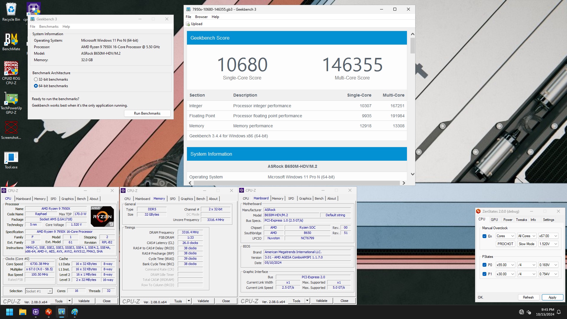Screen dimensions: 567x319
Task: Open the P0 0.169V voltage dropdown
Action: (x=548, y=265)
